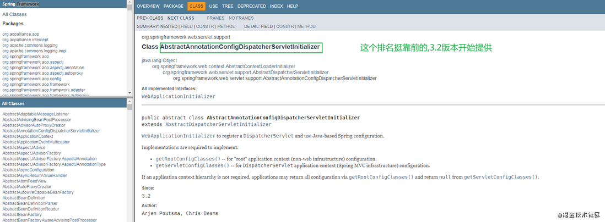Go to NEXT CLASS
Screen dimensions: 605x222
click(x=181, y=18)
